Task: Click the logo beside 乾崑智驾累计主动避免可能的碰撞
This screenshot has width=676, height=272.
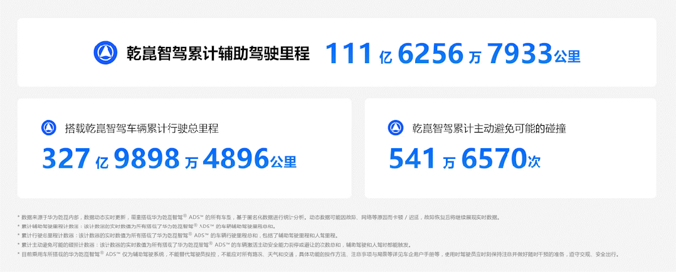Action: click(395, 128)
